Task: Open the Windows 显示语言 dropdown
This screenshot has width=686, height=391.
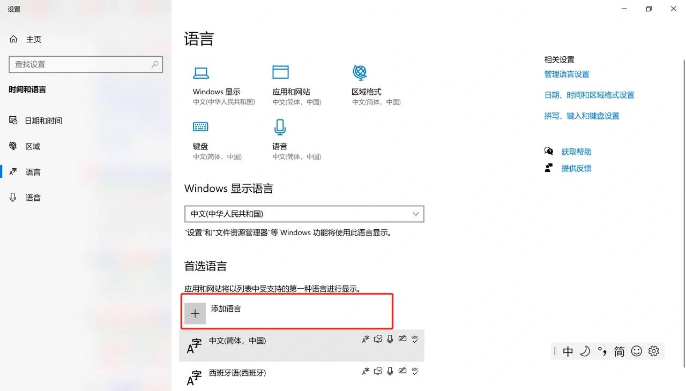Action: (304, 214)
